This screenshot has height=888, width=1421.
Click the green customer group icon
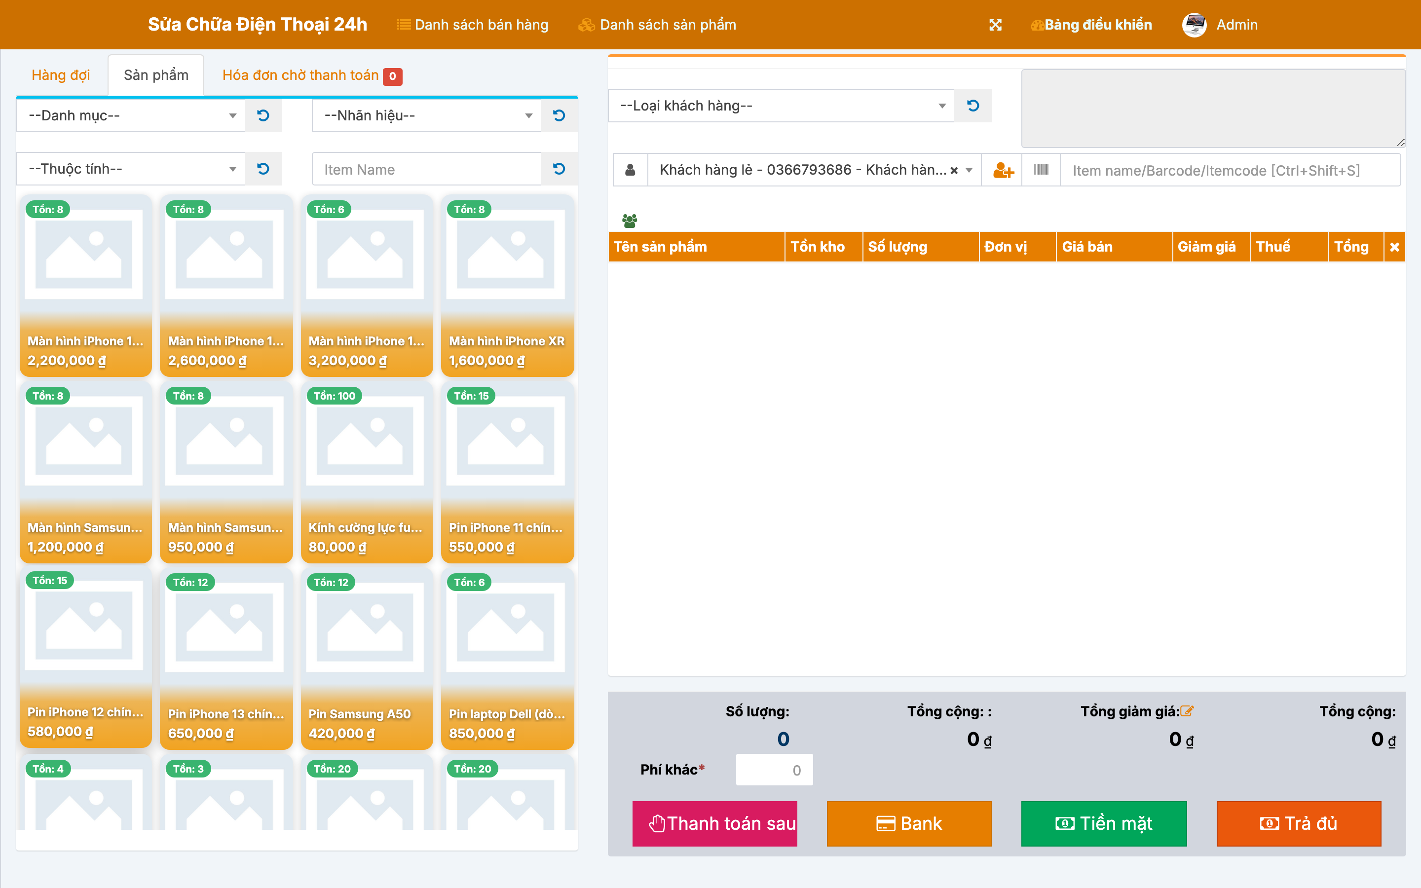(630, 221)
